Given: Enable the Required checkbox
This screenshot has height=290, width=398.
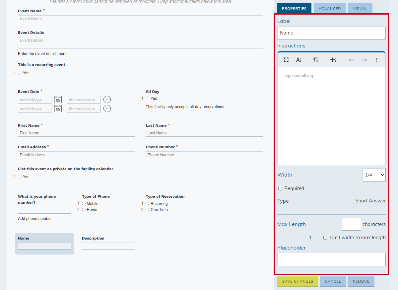Looking at the screenshot, I should pyautogui.click(x=280, y=188).
